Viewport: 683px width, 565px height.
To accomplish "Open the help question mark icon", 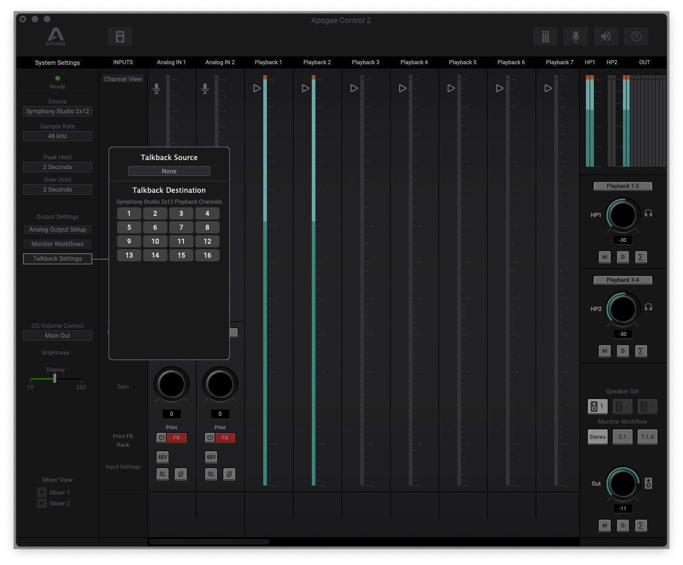I will 636,36.
